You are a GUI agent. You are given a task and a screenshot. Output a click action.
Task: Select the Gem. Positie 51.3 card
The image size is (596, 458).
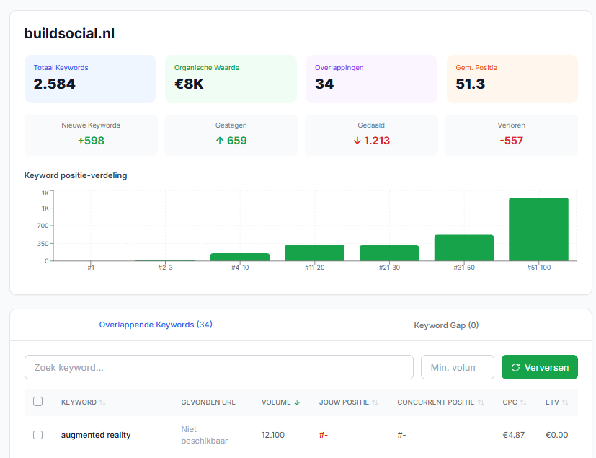512,79
